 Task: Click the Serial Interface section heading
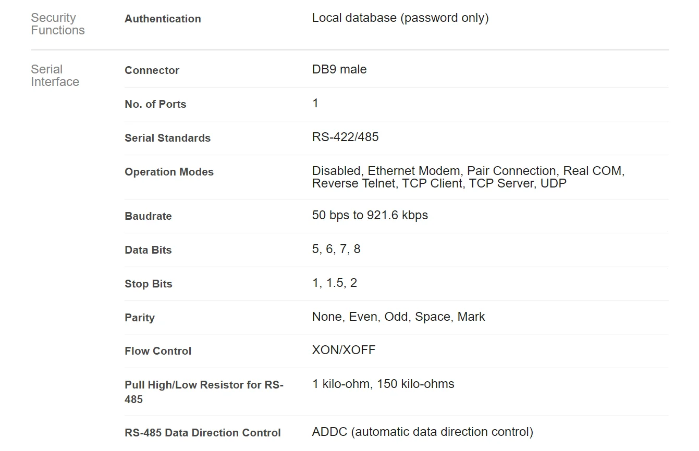tap(55, 76)
